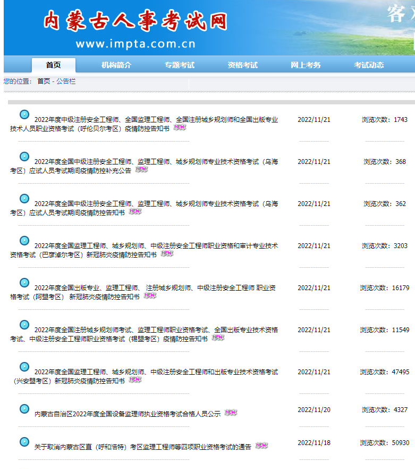Image resolution: width=415 pixels, height=469 pixels.
Task: Click the bullet icon beside 设备监理师合格人员公示
Action: (24, 409)
